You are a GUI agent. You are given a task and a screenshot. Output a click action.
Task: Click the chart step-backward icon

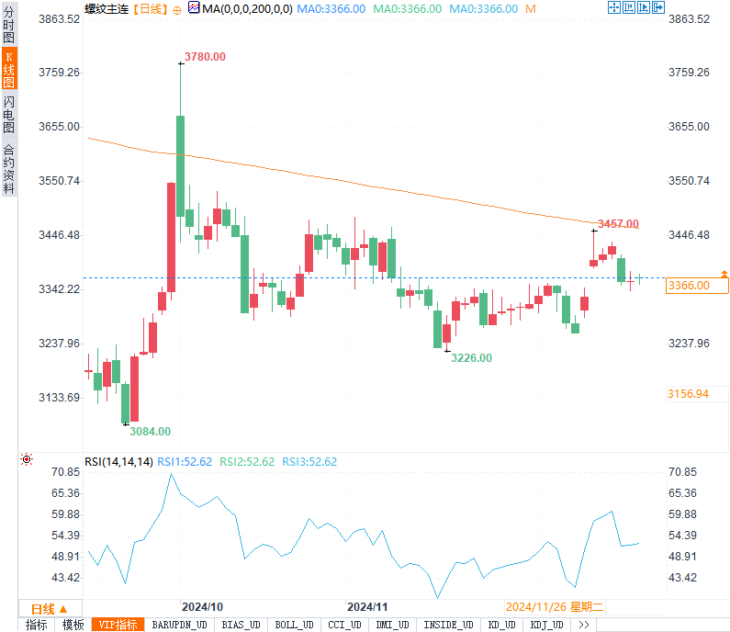[629, 7]
